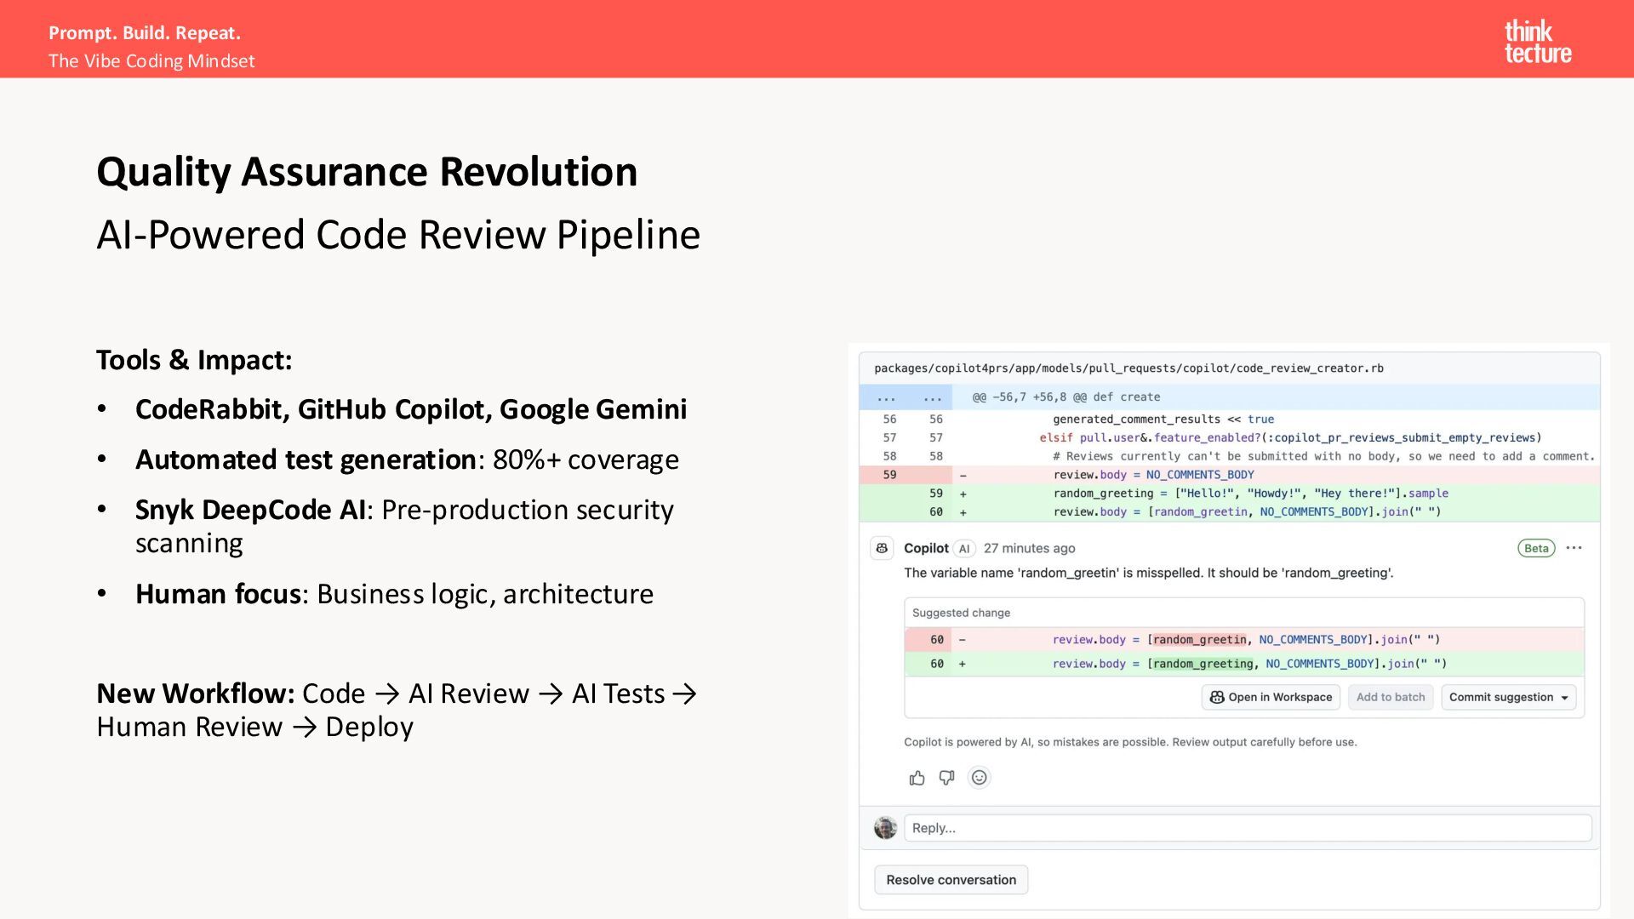This screenshot has width=1634, height=919.
Task: Open the Commit suggestion dropdown
Action: coord(1508,697)
